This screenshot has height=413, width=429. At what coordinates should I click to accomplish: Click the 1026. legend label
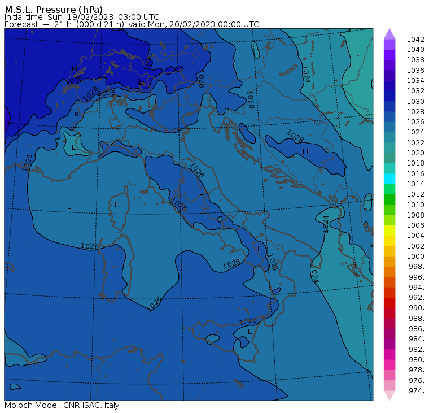(x=417, y=122)
